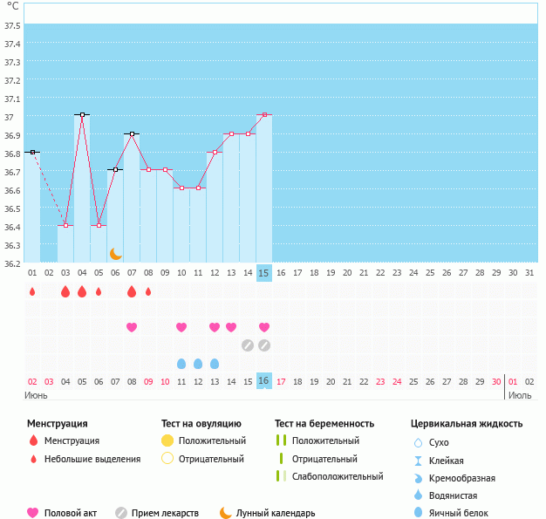This screenshot has width=546, height=519.
Task: Click the blue cervical fluid drop on day 12
Action: click(198, 364)
